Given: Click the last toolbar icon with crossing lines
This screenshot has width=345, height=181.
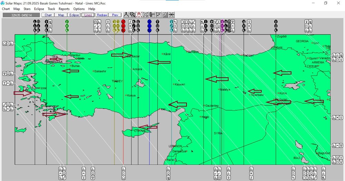Looking at the screenshot, I should click(171, 15).
